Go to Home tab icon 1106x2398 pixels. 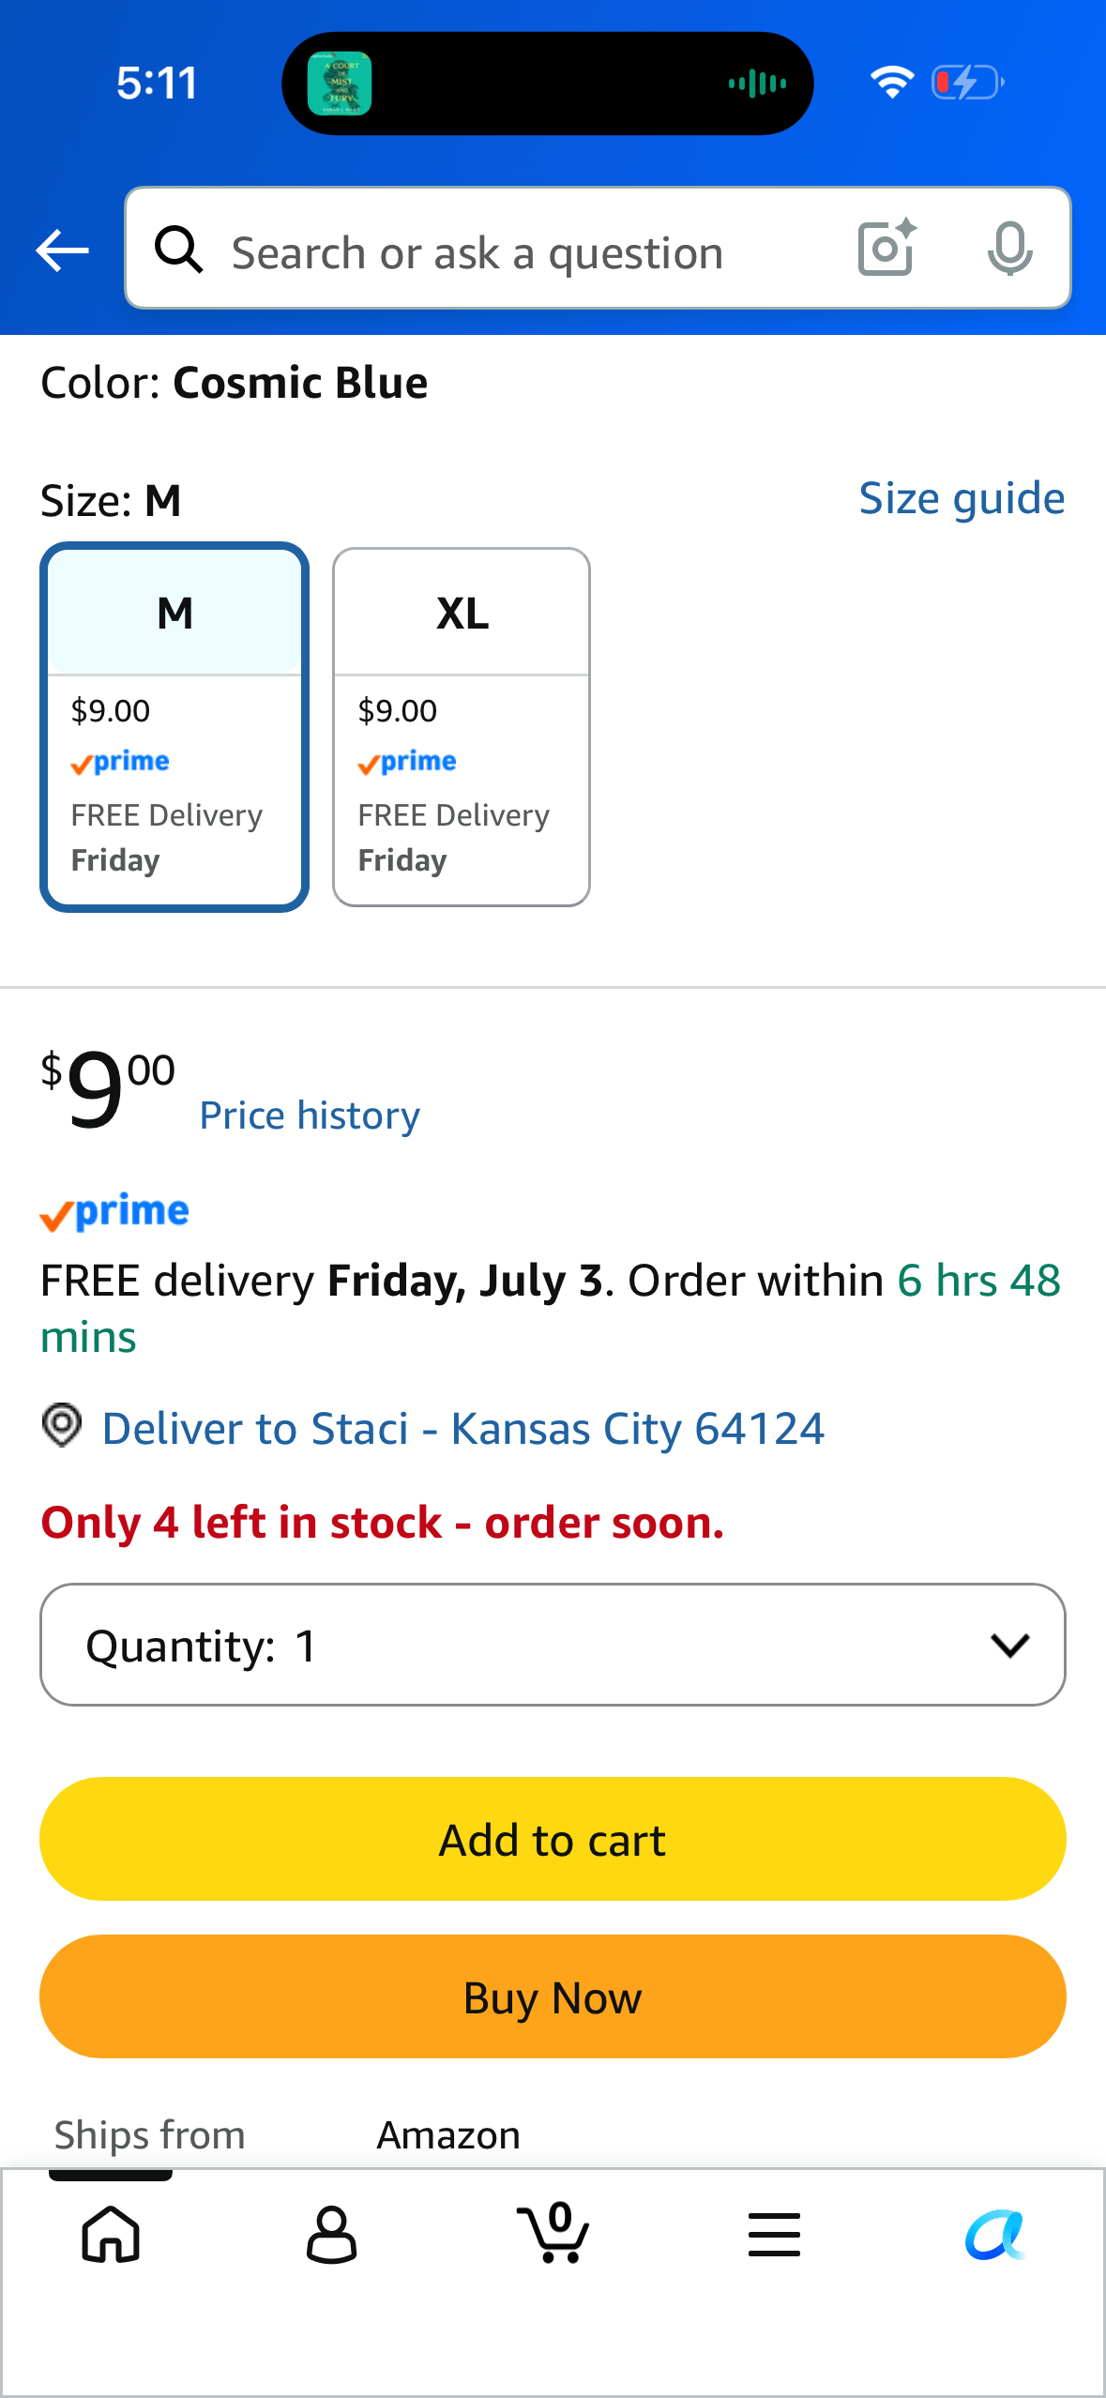112,2234
